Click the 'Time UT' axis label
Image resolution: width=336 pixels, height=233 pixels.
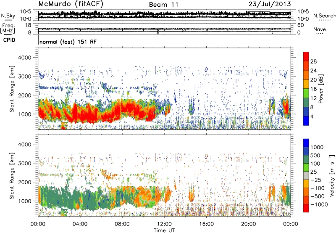tap(164, 230)
